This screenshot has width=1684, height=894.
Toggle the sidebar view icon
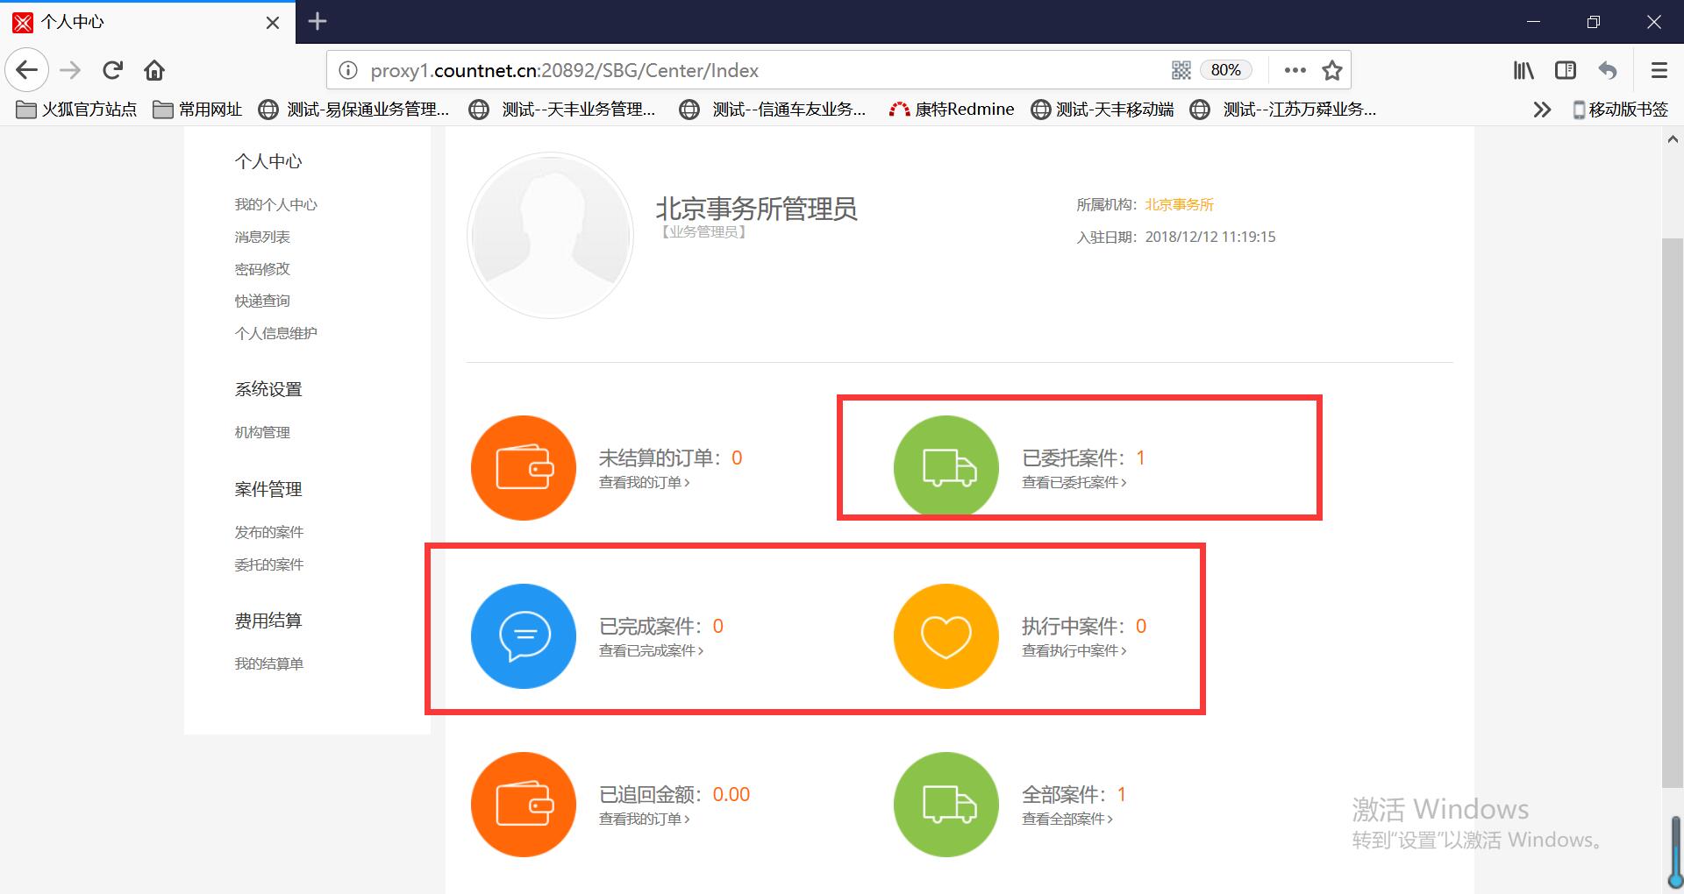[x=1566, y=70]
